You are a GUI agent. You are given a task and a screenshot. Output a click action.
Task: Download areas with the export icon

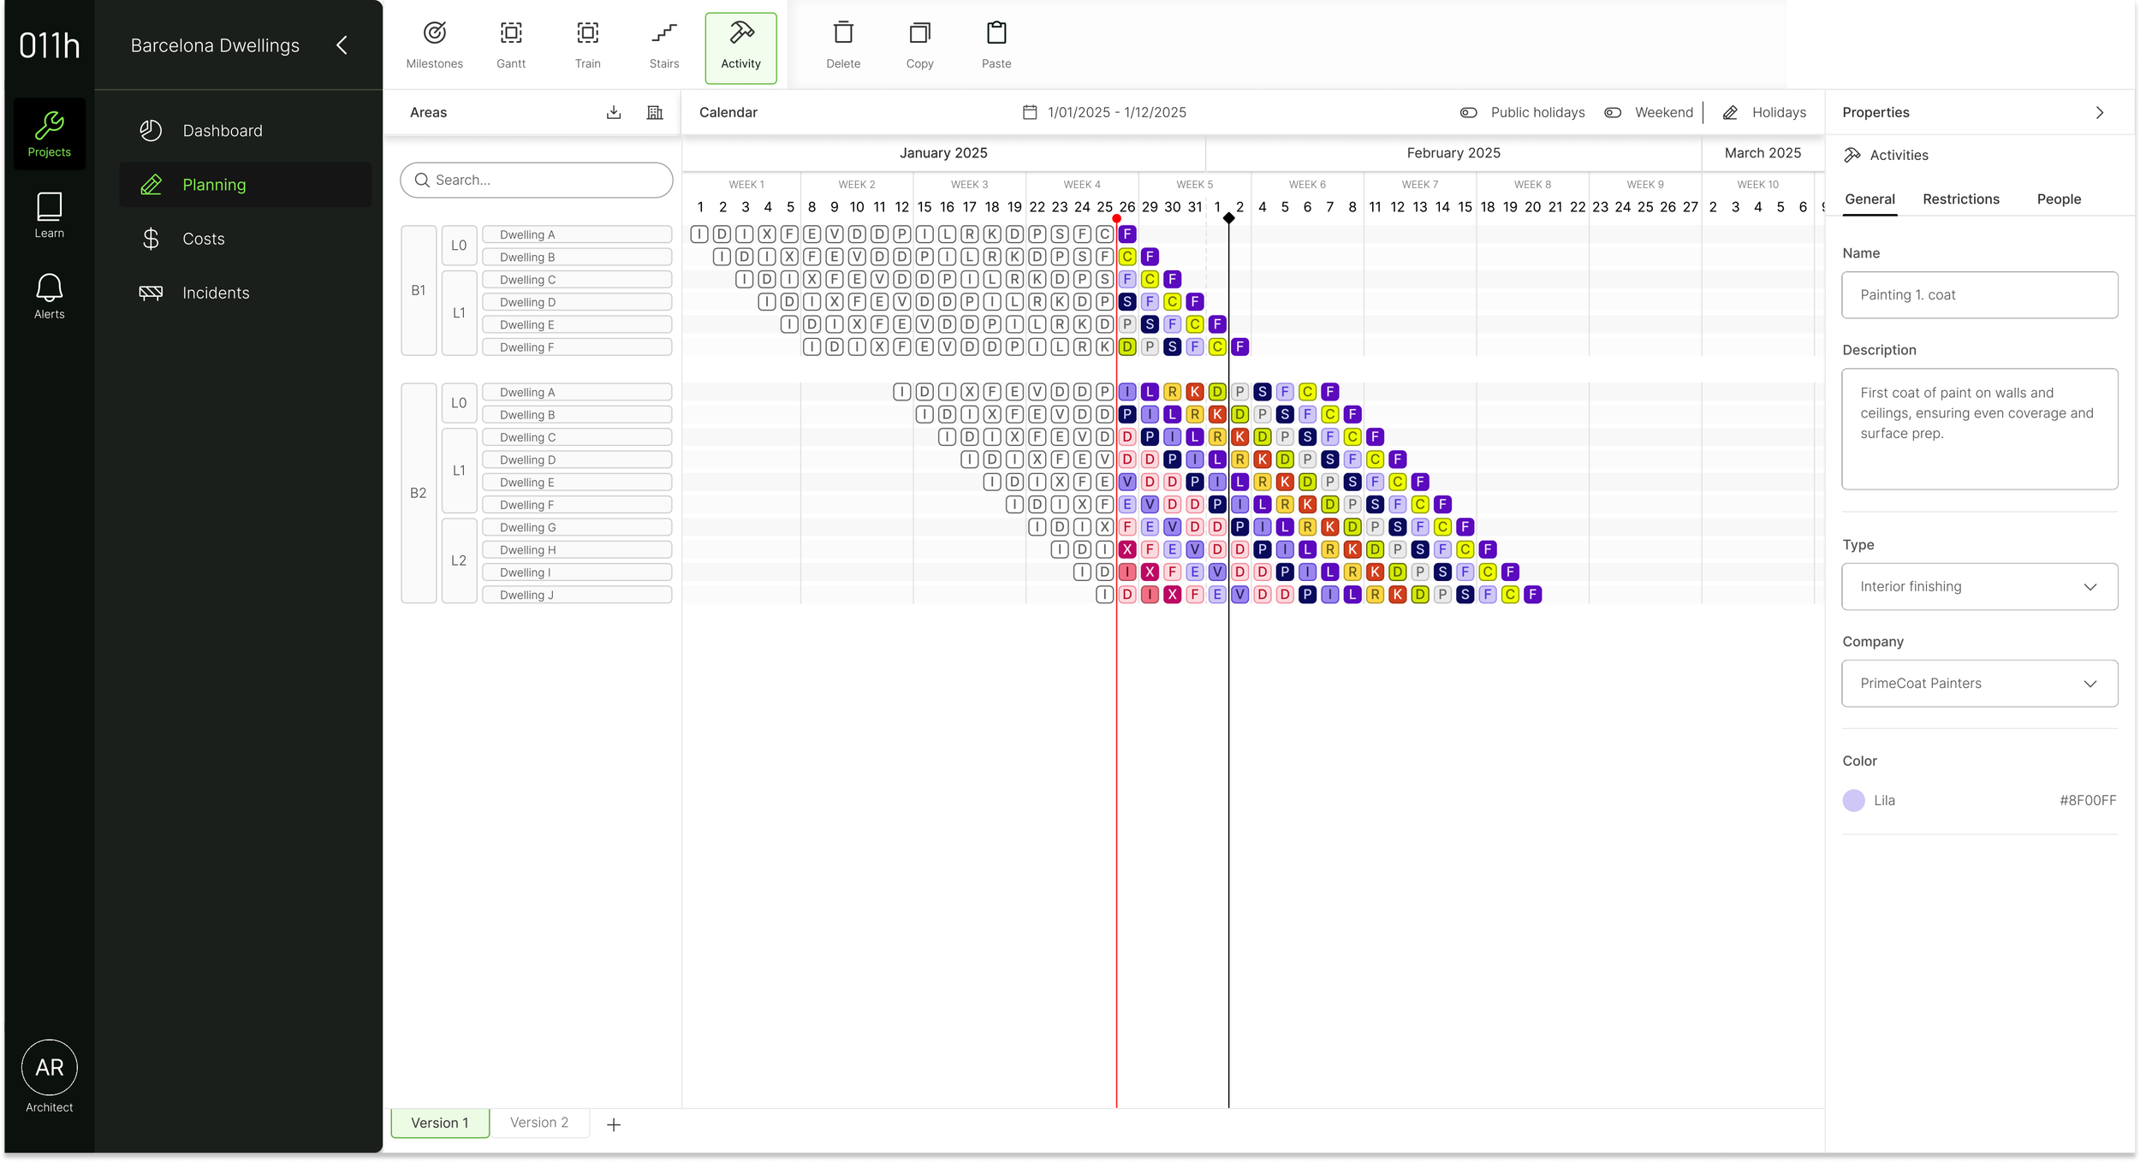pos(614,112)
